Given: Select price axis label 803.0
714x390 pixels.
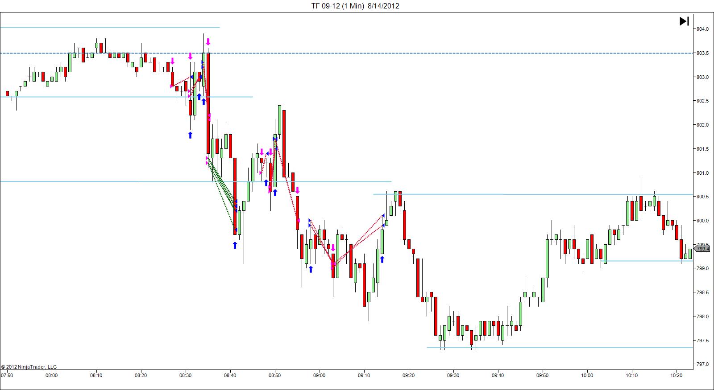Looking at the screenshot, I should 702,78.
